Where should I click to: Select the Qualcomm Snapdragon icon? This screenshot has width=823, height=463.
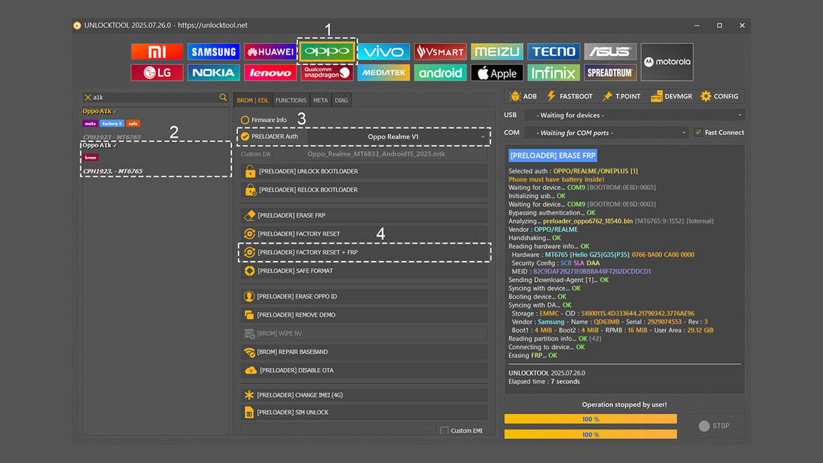[327, 73]
